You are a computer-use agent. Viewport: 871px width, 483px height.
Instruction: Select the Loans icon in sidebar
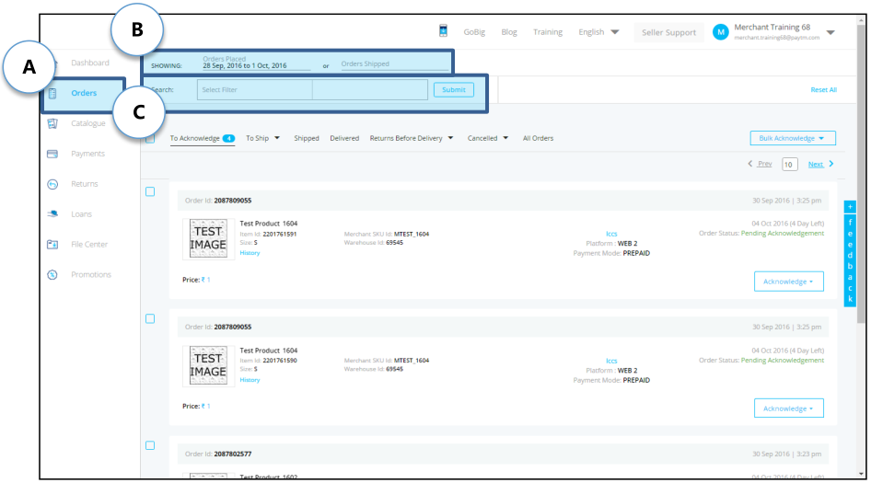click(52, 213)
